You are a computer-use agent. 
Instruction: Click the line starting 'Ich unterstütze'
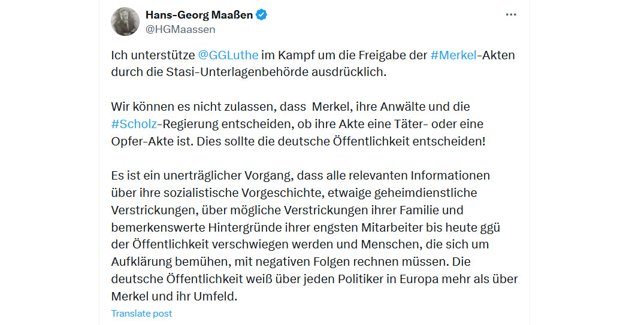point(313,55)
